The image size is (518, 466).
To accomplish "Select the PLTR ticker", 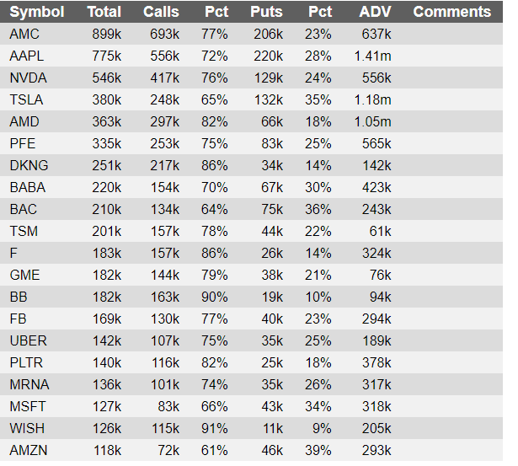I will pos(26,362).
